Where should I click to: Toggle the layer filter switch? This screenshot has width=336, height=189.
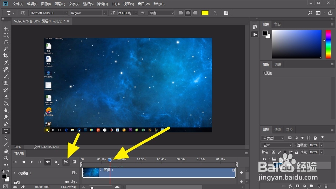323,137
